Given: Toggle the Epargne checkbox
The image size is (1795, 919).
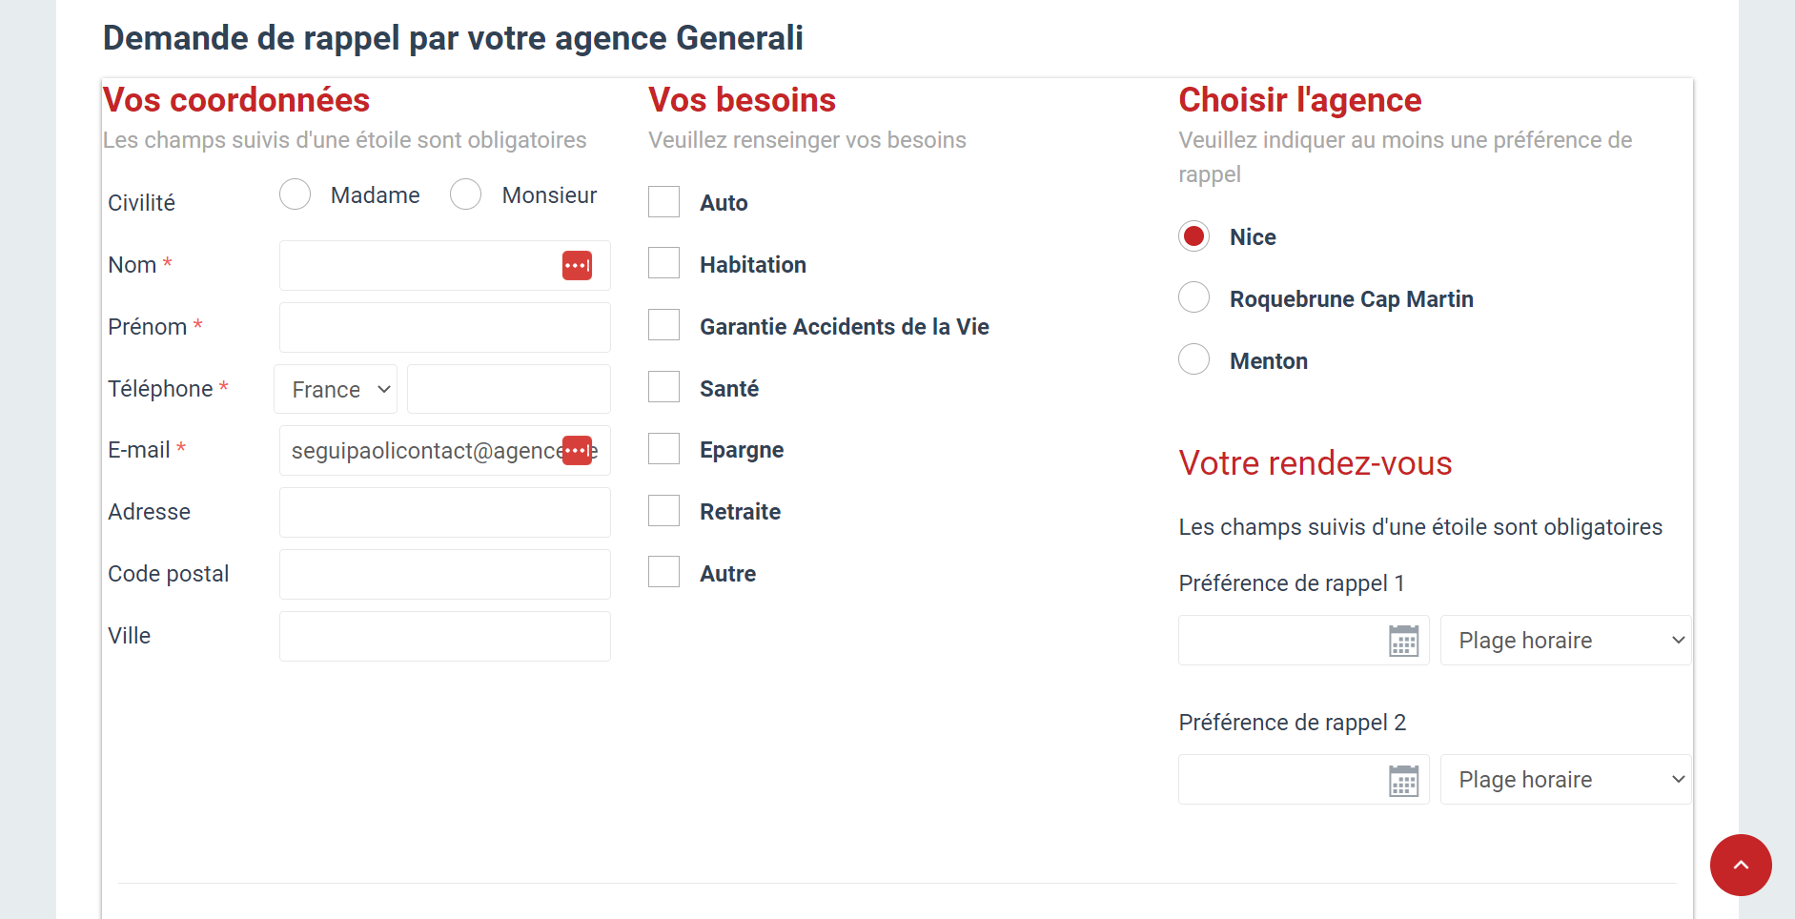Looking at the screenshot, I should click(663, 449).
